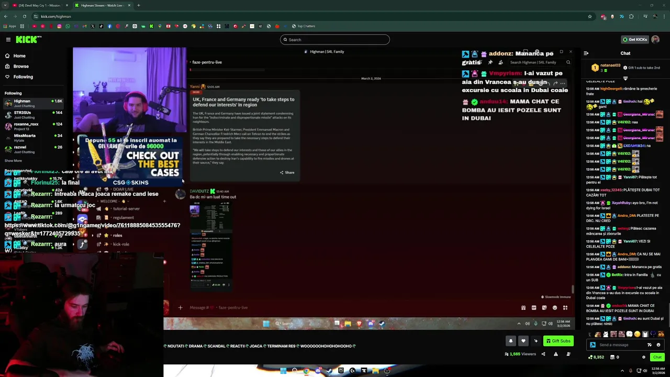Click timihxh's 'hai' chat message
Screen dimensions: 670x377
tap(621, 104)
